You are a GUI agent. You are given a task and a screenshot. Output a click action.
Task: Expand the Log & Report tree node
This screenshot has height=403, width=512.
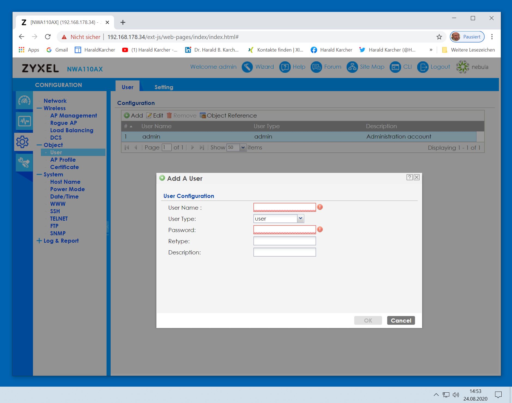39,241
